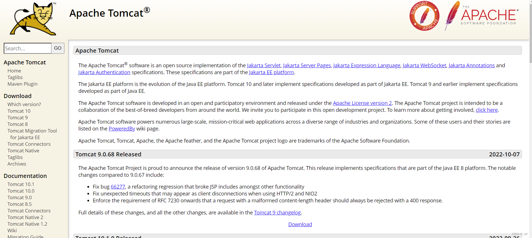Open Tomcat Migration Tool for Jakarta EE
The height and width of the screenshot is (238, 532).
click(x=32, y=134)
